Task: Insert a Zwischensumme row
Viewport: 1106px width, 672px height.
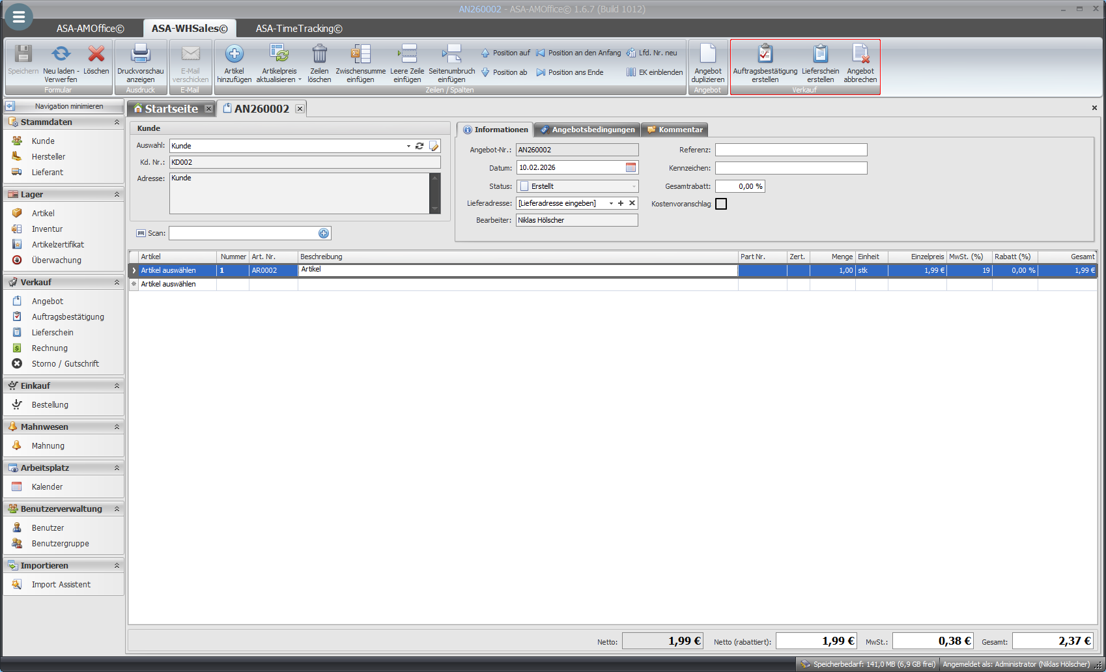Action: (360, 55)
